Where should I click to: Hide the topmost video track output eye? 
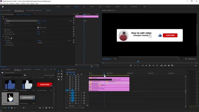78,76
